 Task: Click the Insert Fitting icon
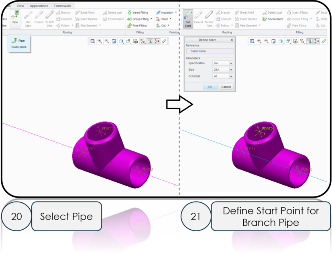pyautogui.click(x=138, y=12)
